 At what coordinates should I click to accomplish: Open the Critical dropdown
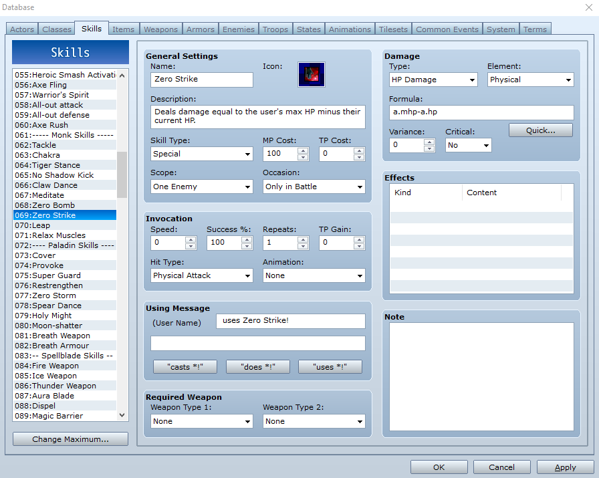(x=469, y=145)
